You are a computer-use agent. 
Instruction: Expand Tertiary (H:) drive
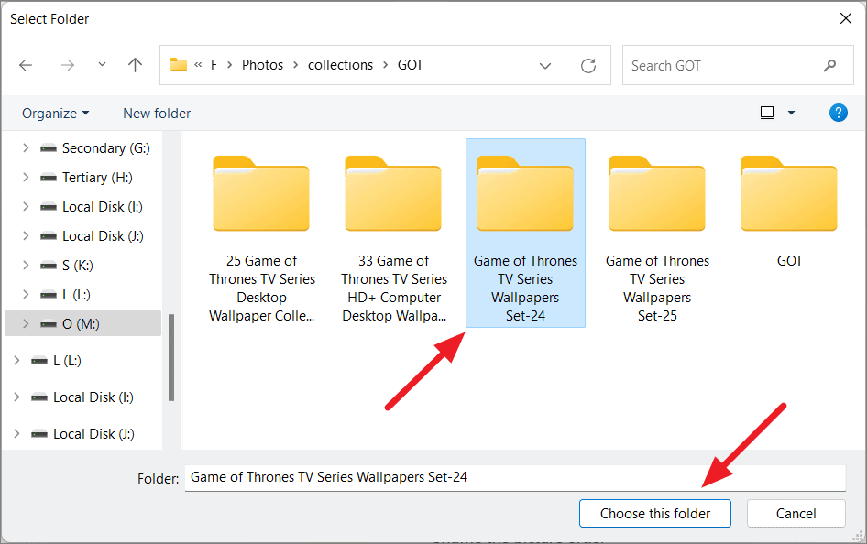click(26, 178)
